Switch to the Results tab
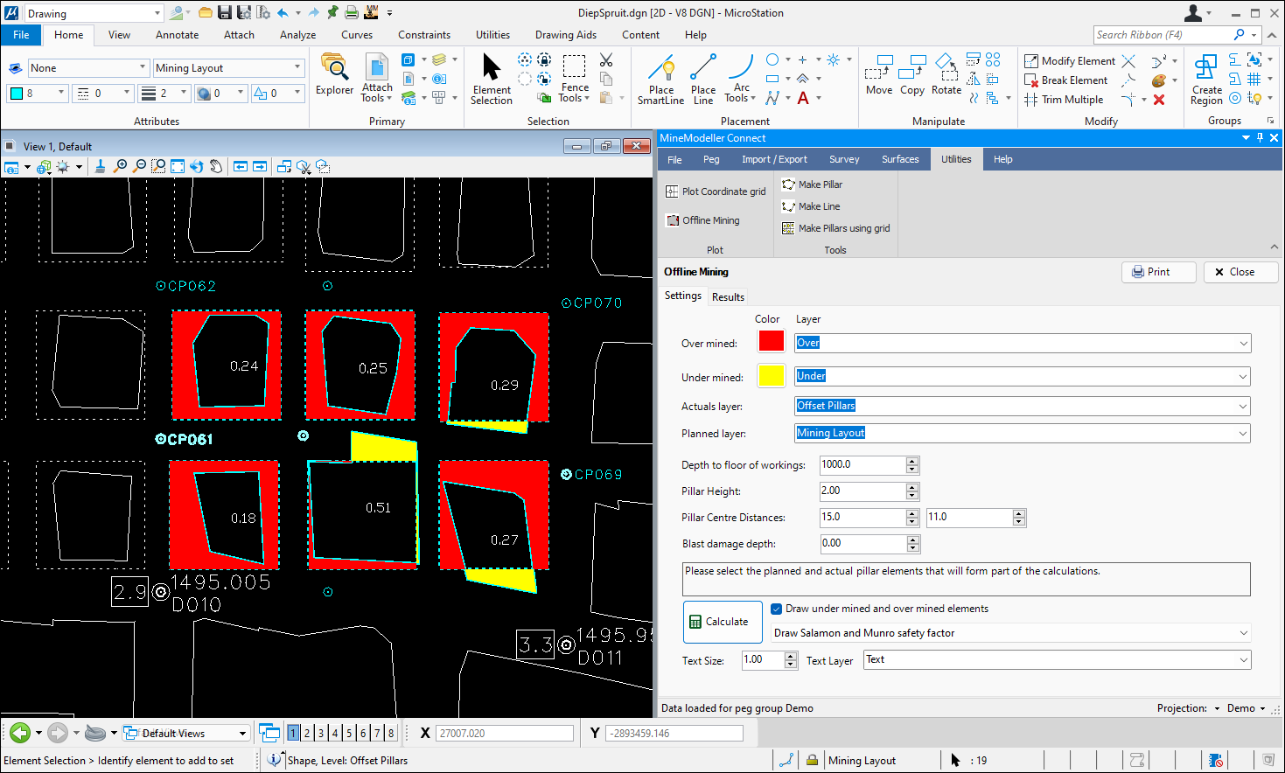Image resolution: width=1285 pixels, height=773 pixels. [728, 297]
